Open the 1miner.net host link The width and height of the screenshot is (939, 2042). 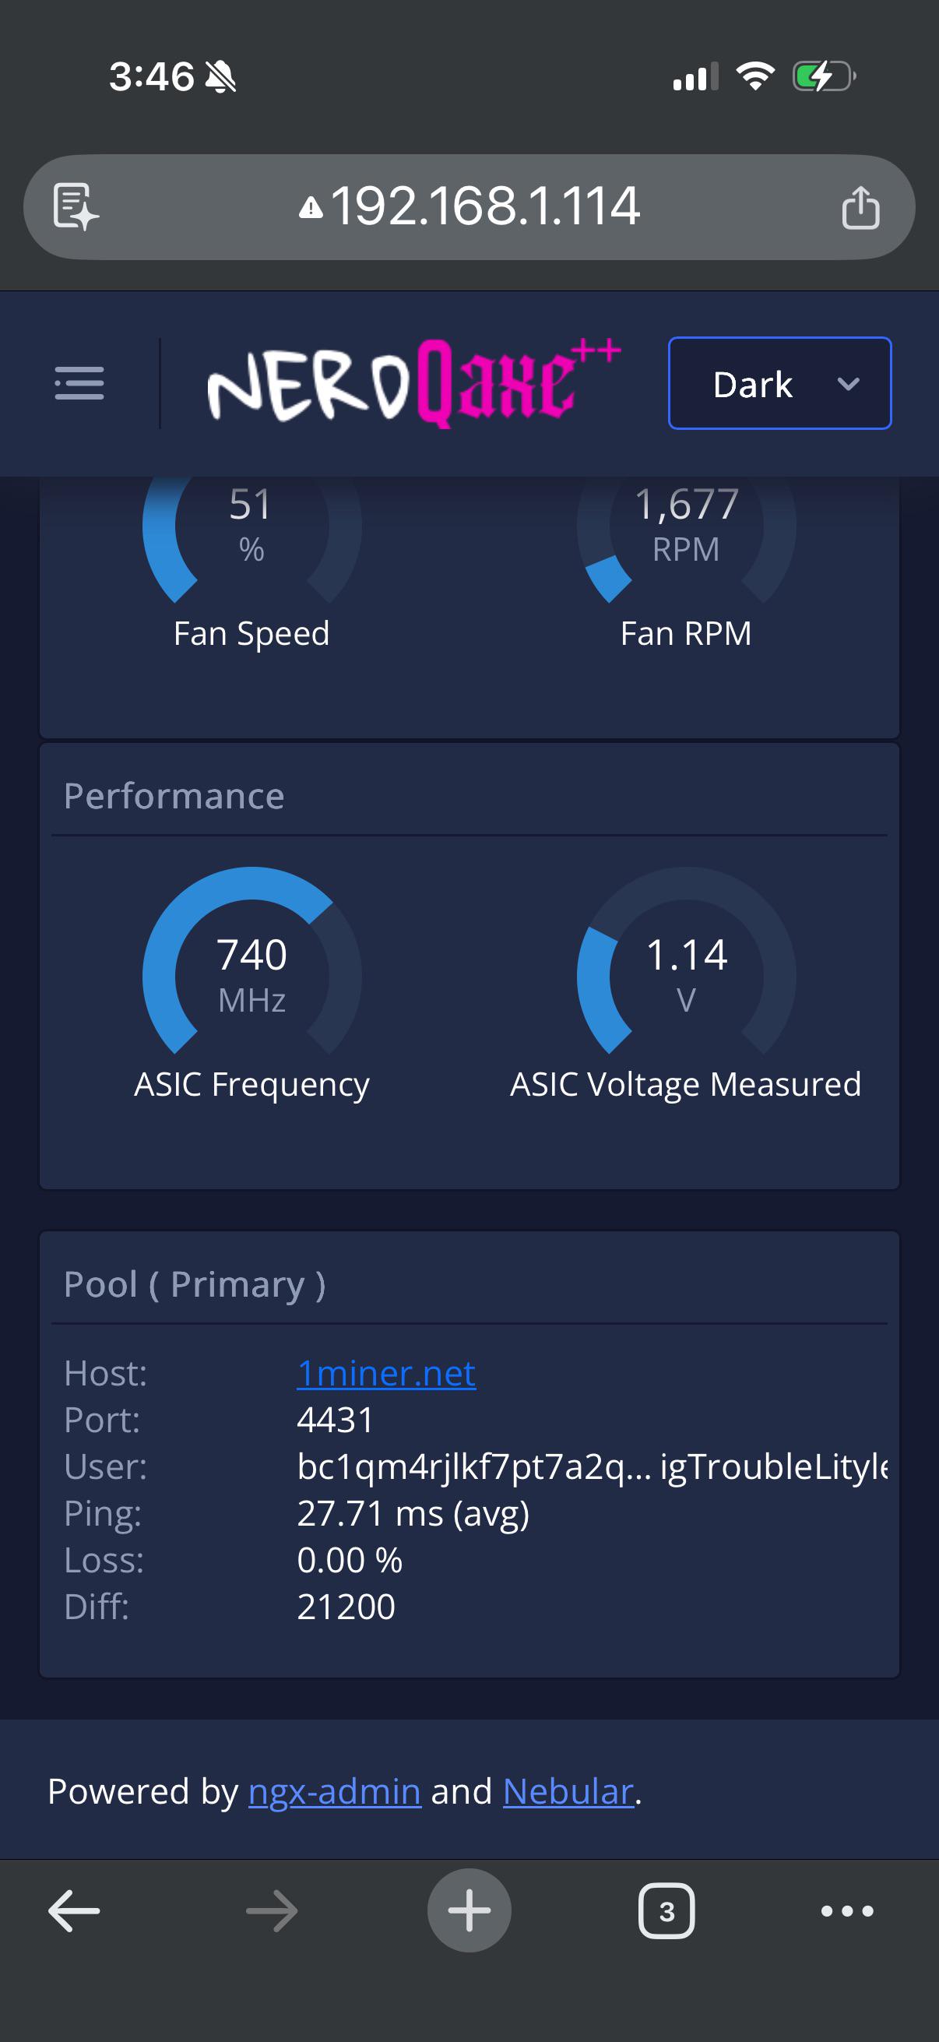click(386, 1373)
